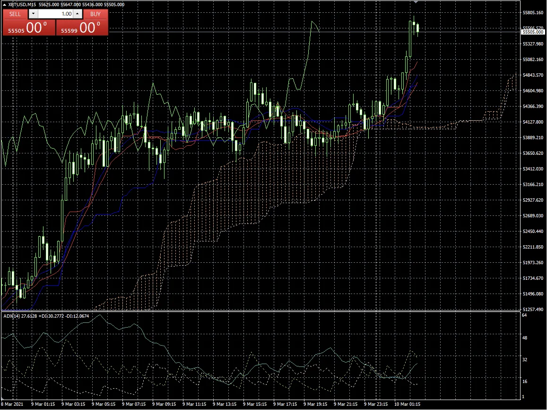Click the 10 Mar 01:15 time label
547x410 pixels.
pos(407,404)
